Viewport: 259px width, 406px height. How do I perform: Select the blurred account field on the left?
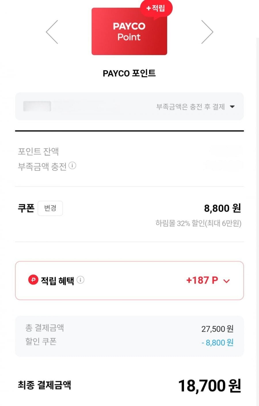point(37,106)
